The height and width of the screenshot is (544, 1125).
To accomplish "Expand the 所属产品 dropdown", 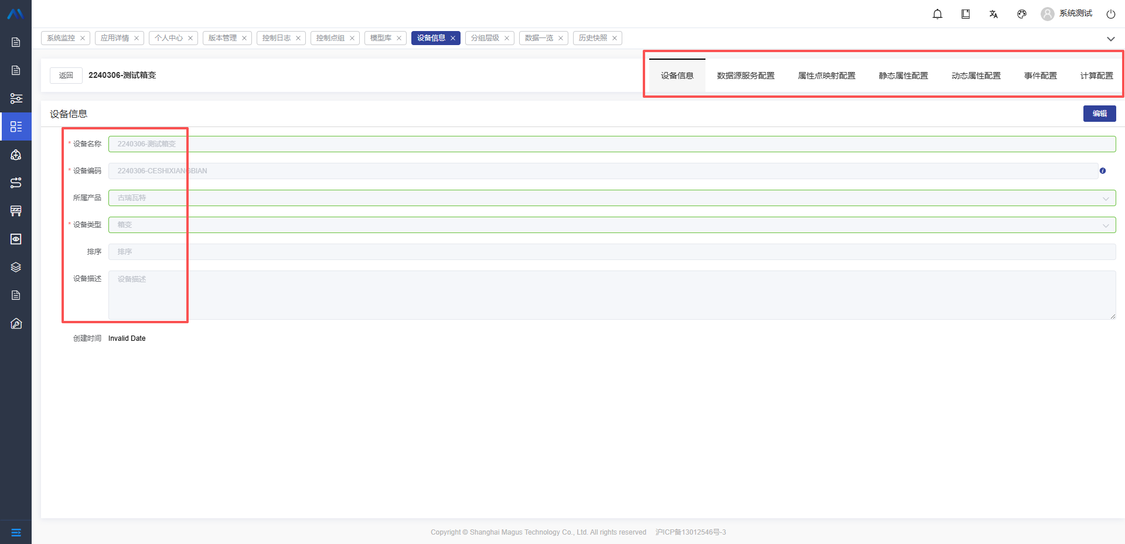I will click(1106, 199).
